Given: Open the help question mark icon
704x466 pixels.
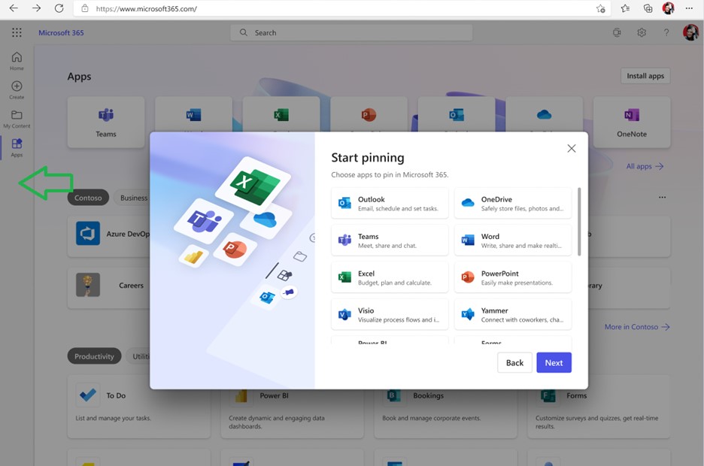Looking at the screenshot, I should click(x=666, y=32).
